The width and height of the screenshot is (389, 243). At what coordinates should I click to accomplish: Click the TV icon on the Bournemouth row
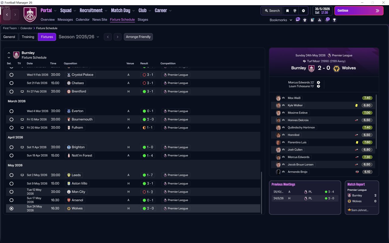pos(22,119)
